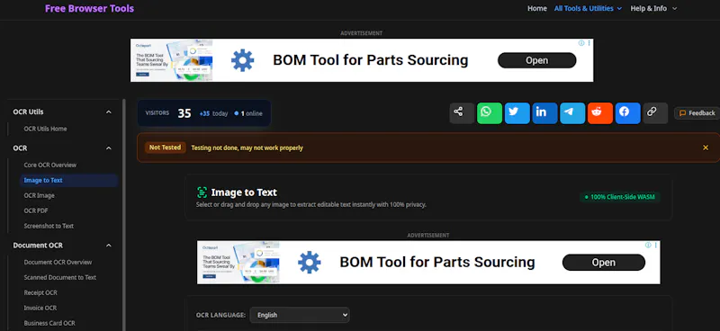The width and height of the screenshot is (720, 331).
Task: Open OCR PDF in sidebar
Action: 36,210
